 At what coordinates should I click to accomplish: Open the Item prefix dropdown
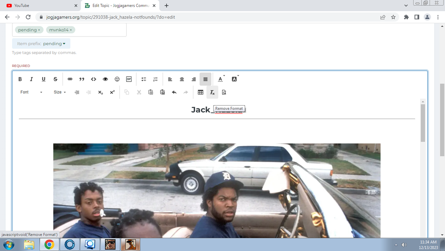pyautogui.click(x=41, y=43)
